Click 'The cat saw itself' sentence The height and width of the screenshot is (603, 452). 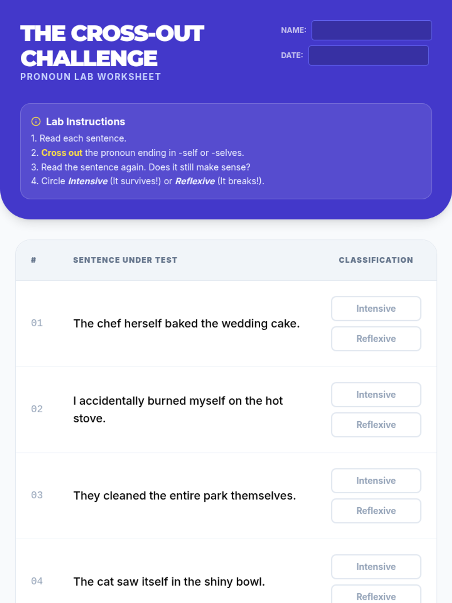tap(169, 582)
